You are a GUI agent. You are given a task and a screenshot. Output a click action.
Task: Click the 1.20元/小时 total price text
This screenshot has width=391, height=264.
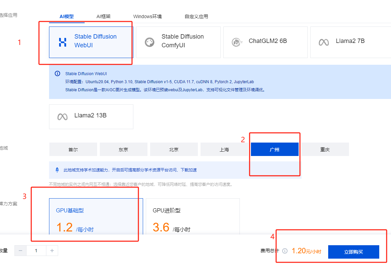[306, 251]
